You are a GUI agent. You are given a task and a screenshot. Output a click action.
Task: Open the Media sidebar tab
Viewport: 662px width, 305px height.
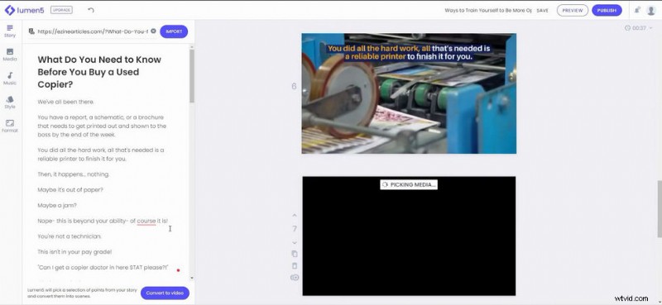(x=10, y=55)
